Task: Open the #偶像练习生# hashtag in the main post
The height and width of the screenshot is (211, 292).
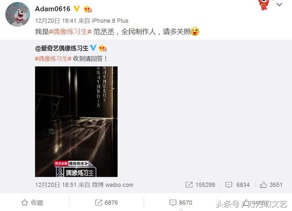Action: (x=70, y=31)
